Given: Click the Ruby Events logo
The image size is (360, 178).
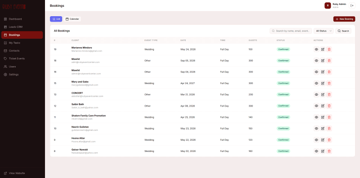Looking at the screenshot, I should tap(14, 7).
